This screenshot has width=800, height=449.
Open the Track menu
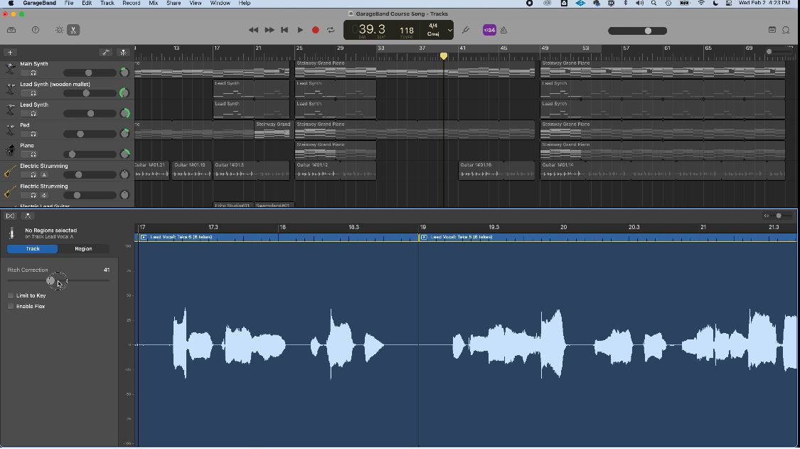pos(107,3)
